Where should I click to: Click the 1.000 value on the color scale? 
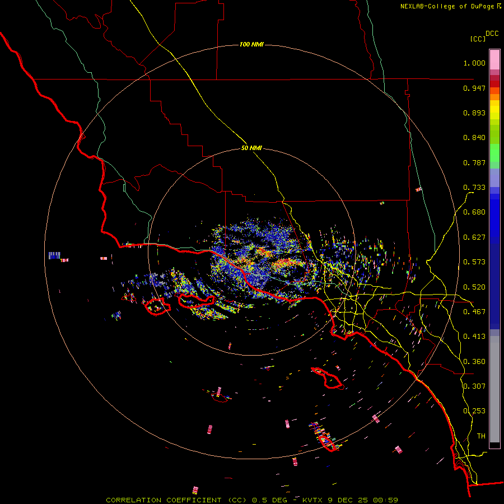point(474,63)
